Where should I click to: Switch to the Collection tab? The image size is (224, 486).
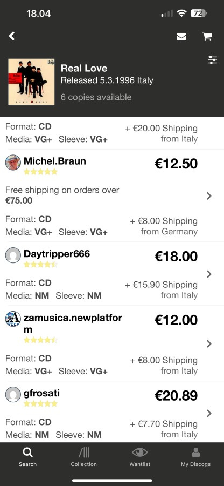click(x=83, y=457)
